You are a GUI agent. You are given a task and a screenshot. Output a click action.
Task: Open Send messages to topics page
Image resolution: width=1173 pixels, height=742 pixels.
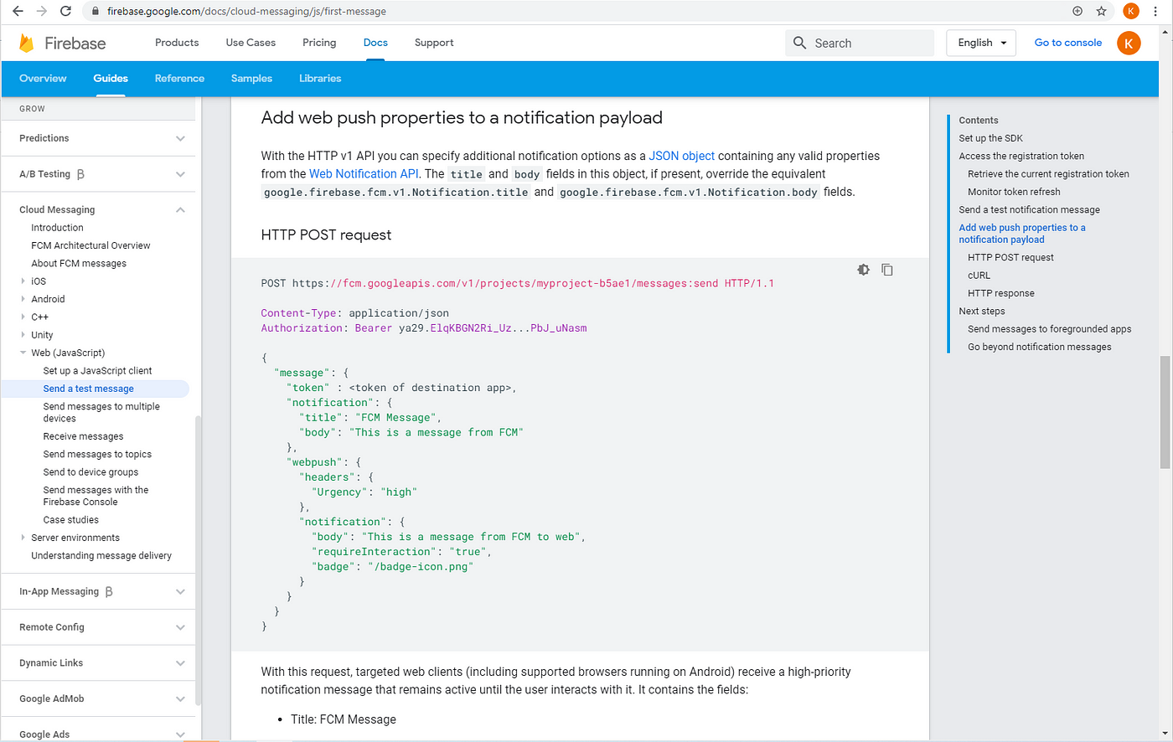(x=97, y=454)
